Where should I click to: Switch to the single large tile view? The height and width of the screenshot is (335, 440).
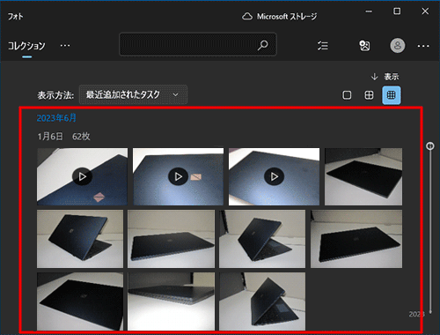[347, 95]
